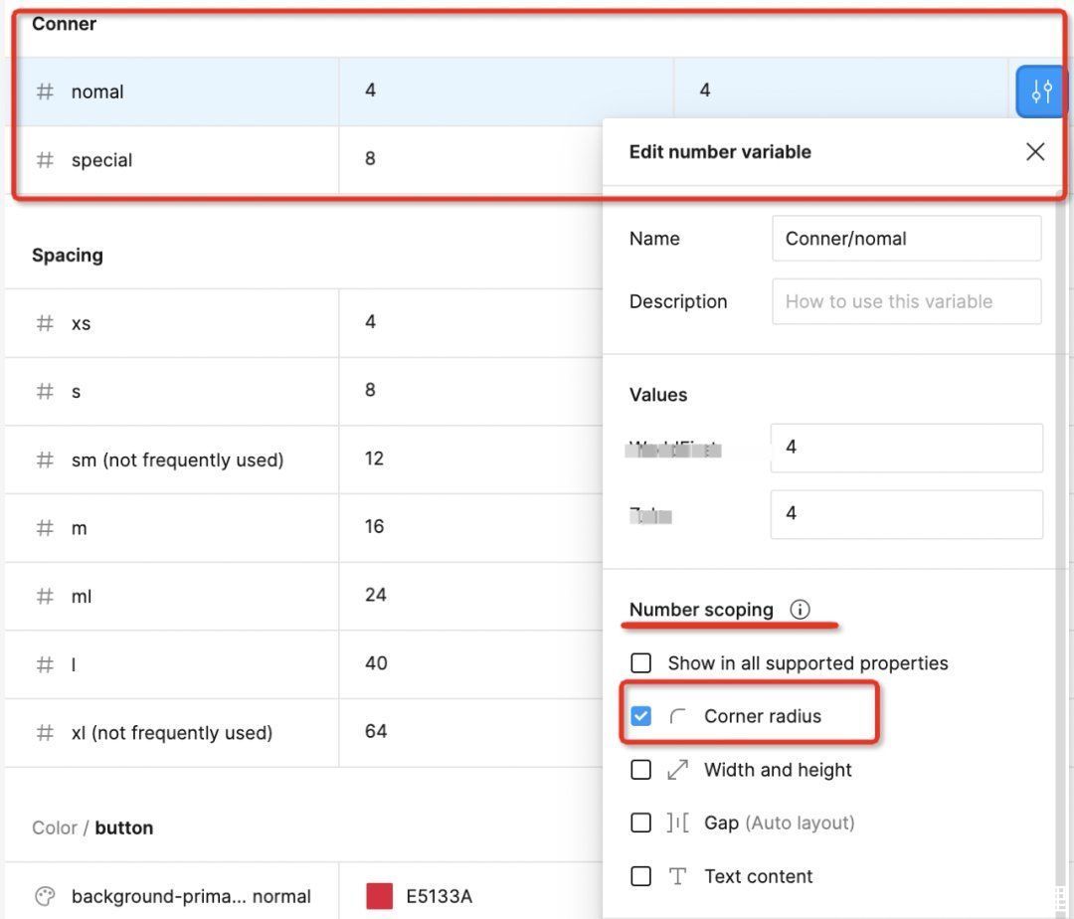The width and height of the screenshot is (1074, 919).
Task: Click hash icon beside xl variable
Action: pyautogui.click(x=45, y=733)
